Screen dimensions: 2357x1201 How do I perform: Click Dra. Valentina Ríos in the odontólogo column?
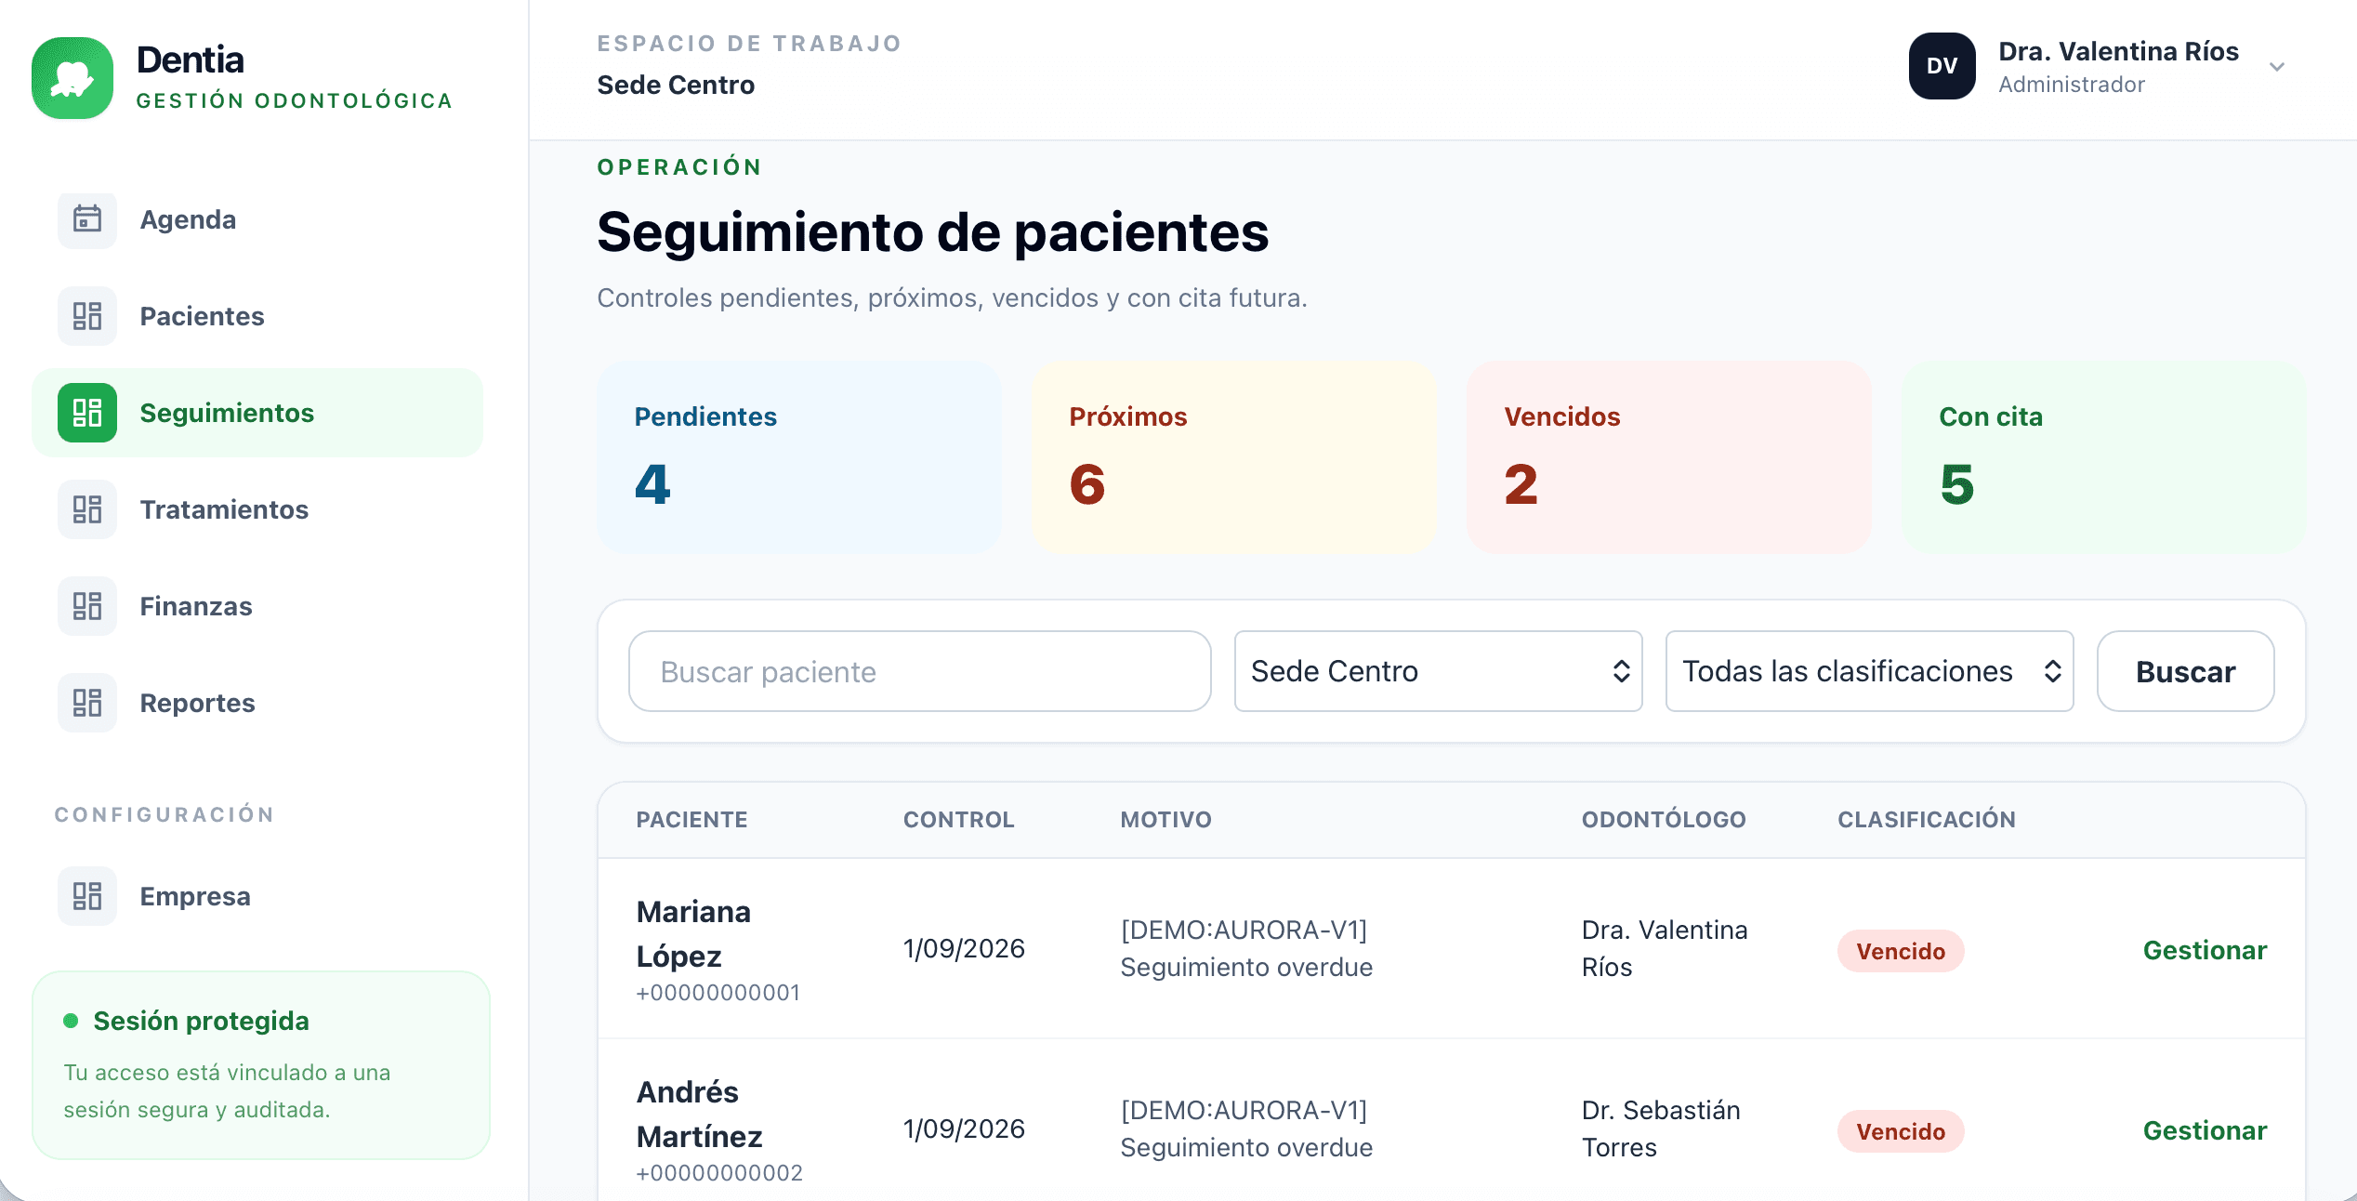point(1664,948)
